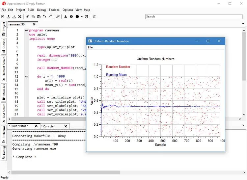Click the Redo arrow icon
The image size is (247, 180).
[50, 16]
